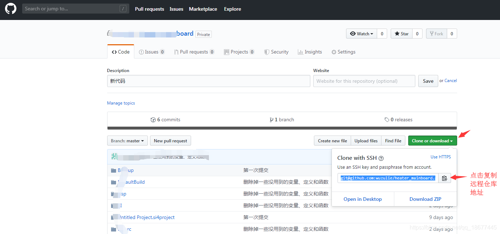This screenshot has height=234, width=500.
Task: Click the DefaultBuild folder icon
Action: click(114, 182)
